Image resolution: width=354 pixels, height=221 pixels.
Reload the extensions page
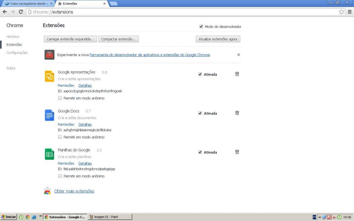(x=21, y=12)
